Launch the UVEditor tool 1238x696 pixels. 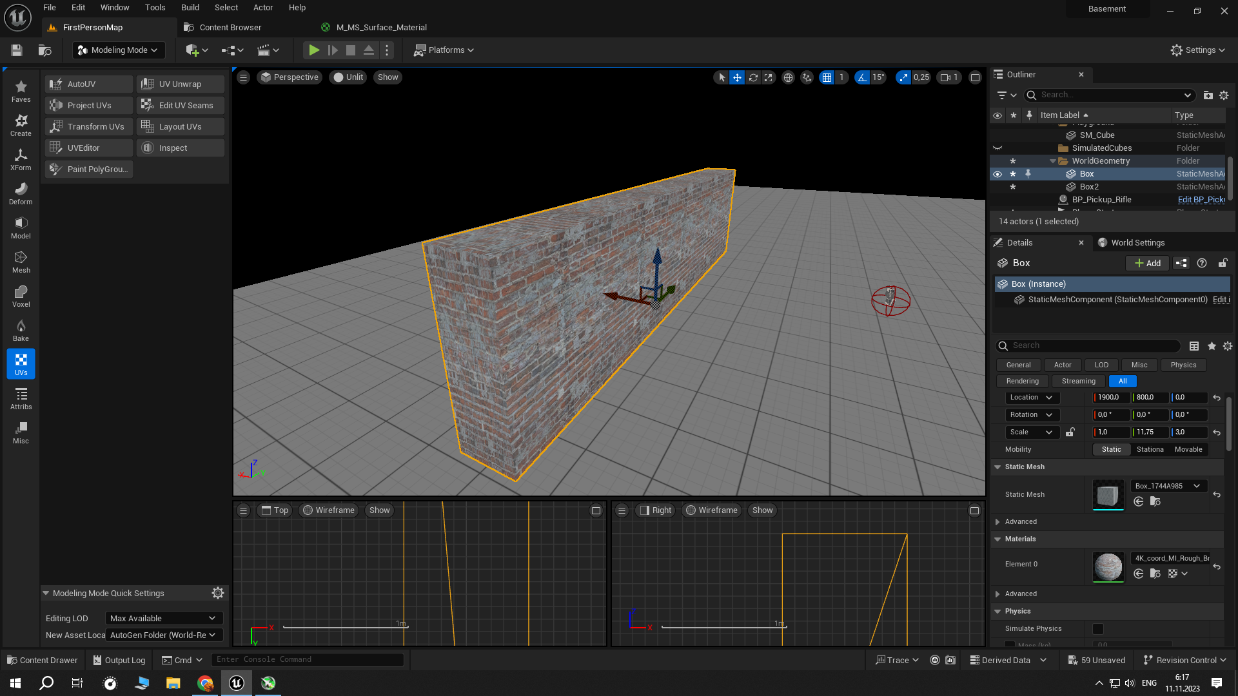pos(89,148)
